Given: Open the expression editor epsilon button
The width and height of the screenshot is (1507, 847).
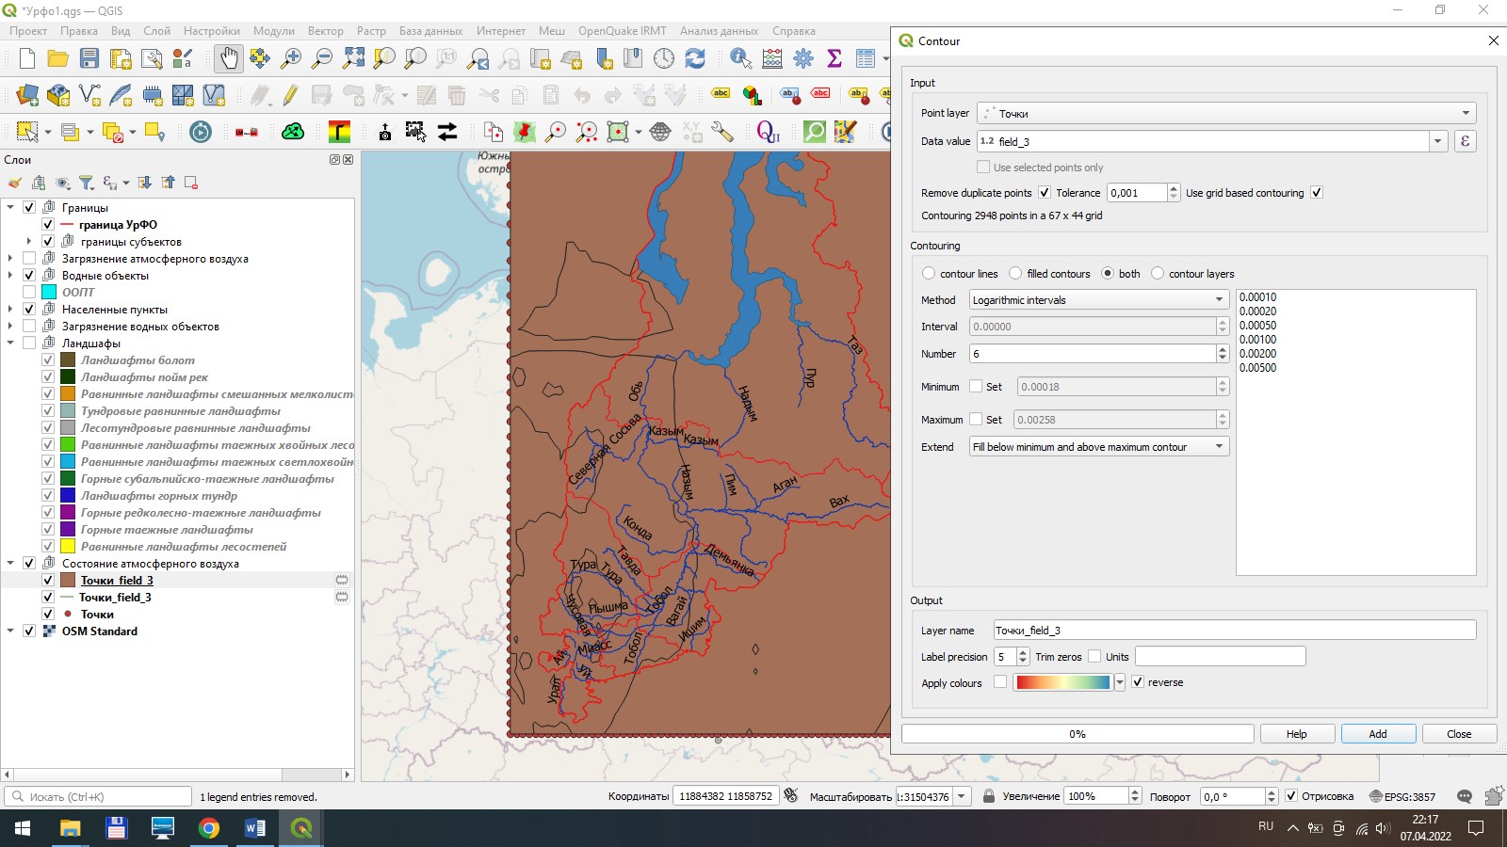Looking at the screenshot, I should tap(1465, 141).
